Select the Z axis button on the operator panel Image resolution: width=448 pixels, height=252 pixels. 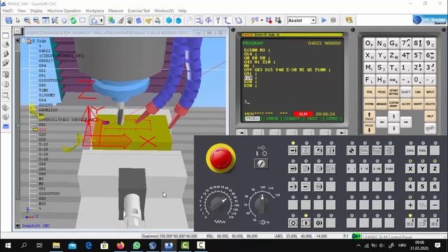point(435,169)
